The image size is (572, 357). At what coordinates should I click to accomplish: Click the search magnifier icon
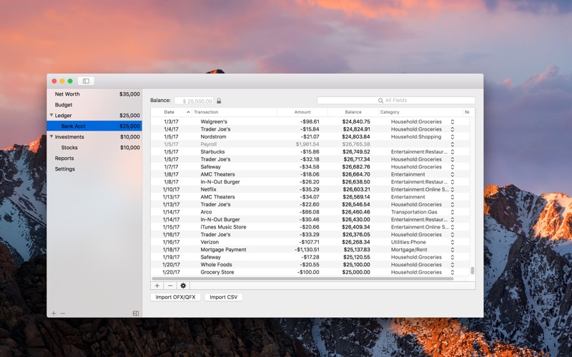[x=380, y=101]
